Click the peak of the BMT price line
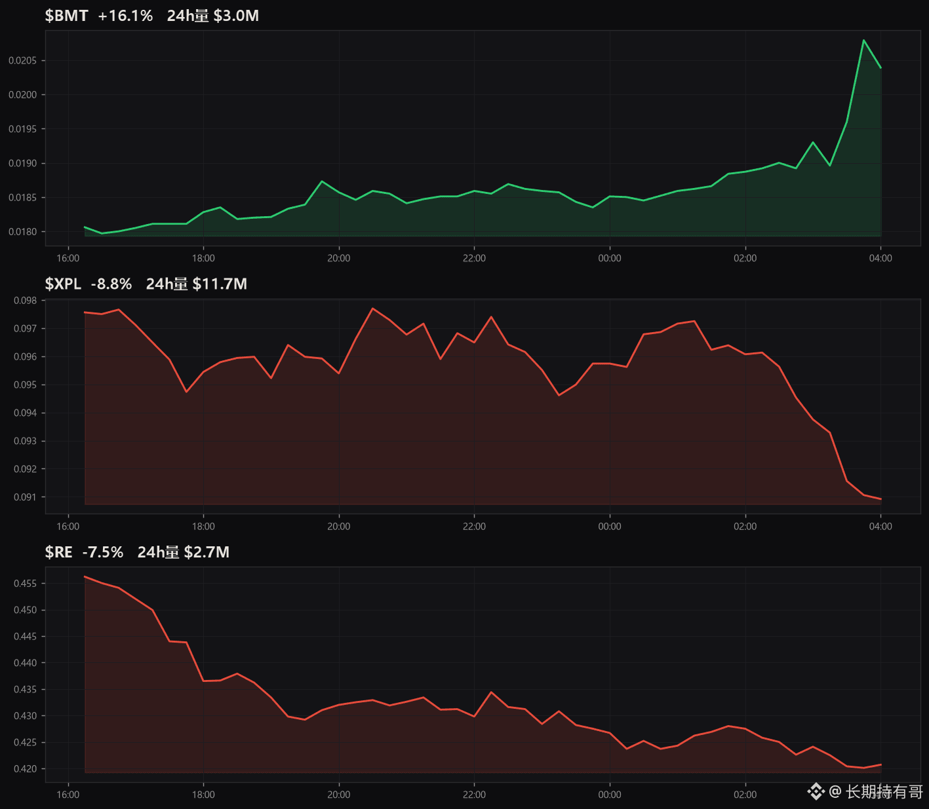 pos(863,40)
